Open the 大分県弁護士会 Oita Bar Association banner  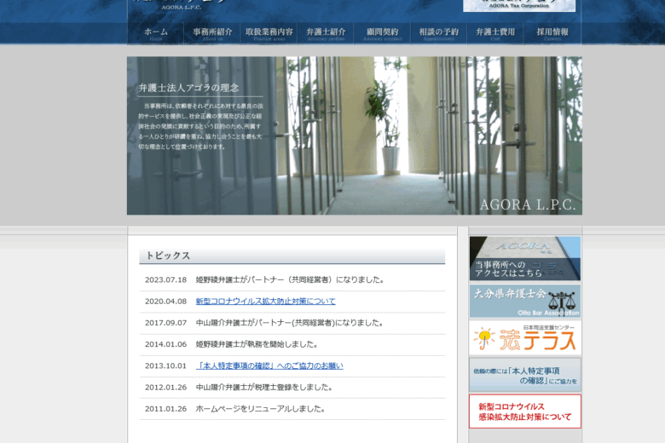coord(524,301)
